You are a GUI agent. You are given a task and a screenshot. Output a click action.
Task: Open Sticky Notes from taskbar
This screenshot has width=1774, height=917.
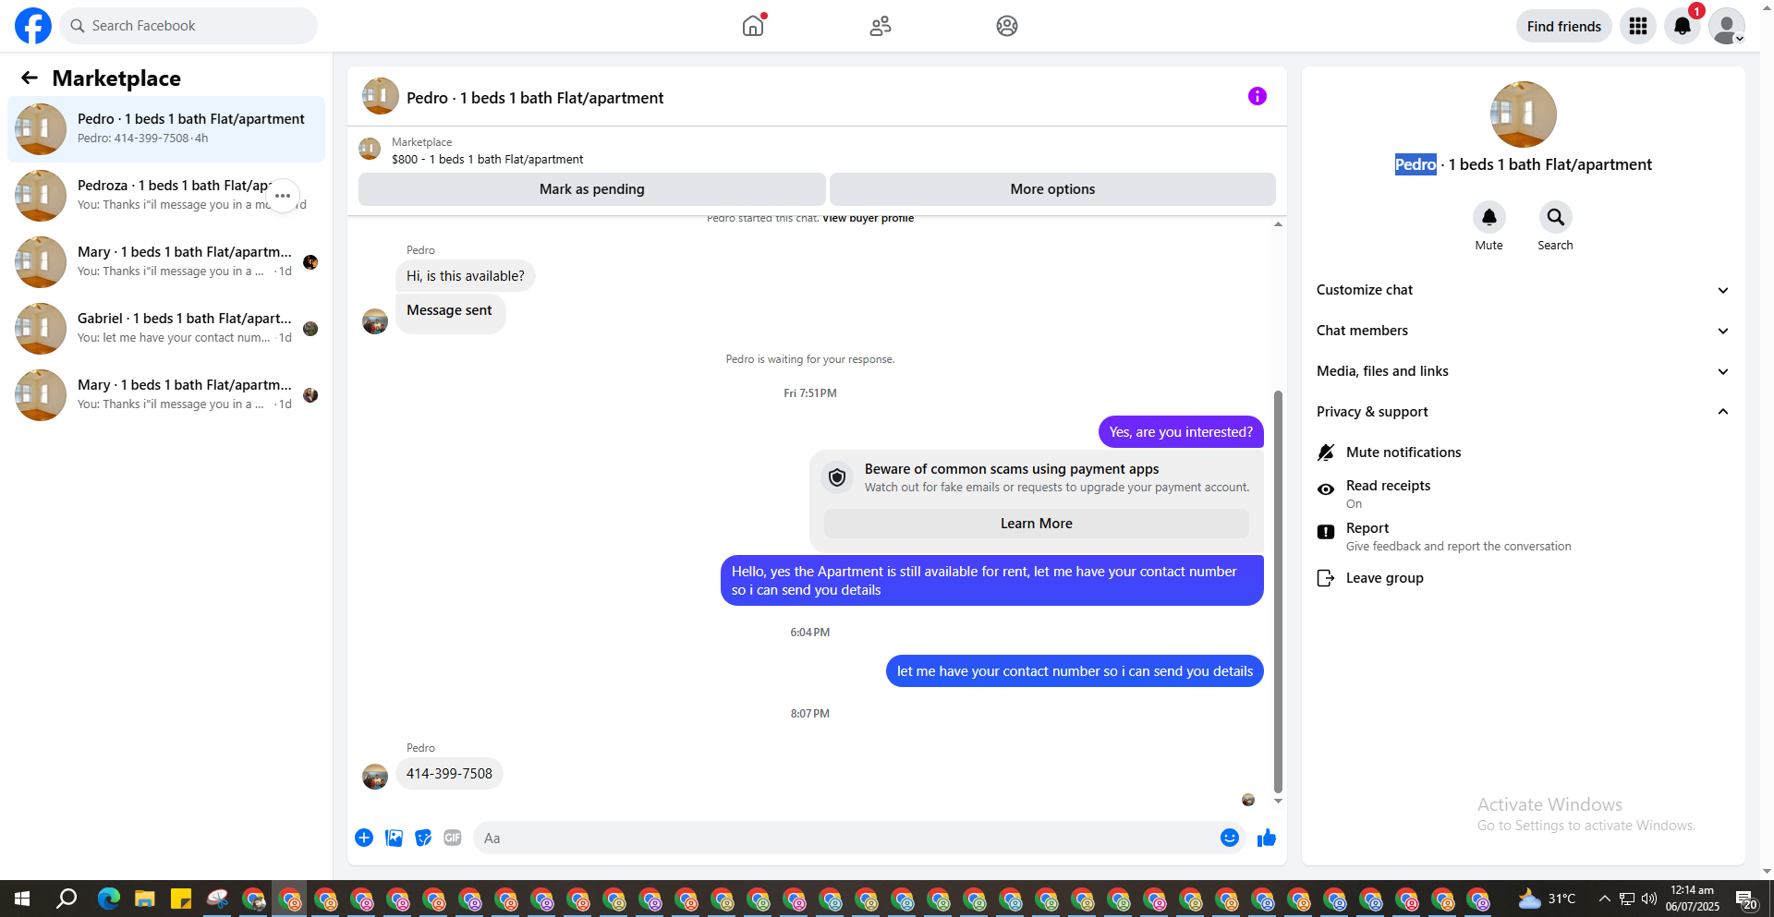click(181, 899)
